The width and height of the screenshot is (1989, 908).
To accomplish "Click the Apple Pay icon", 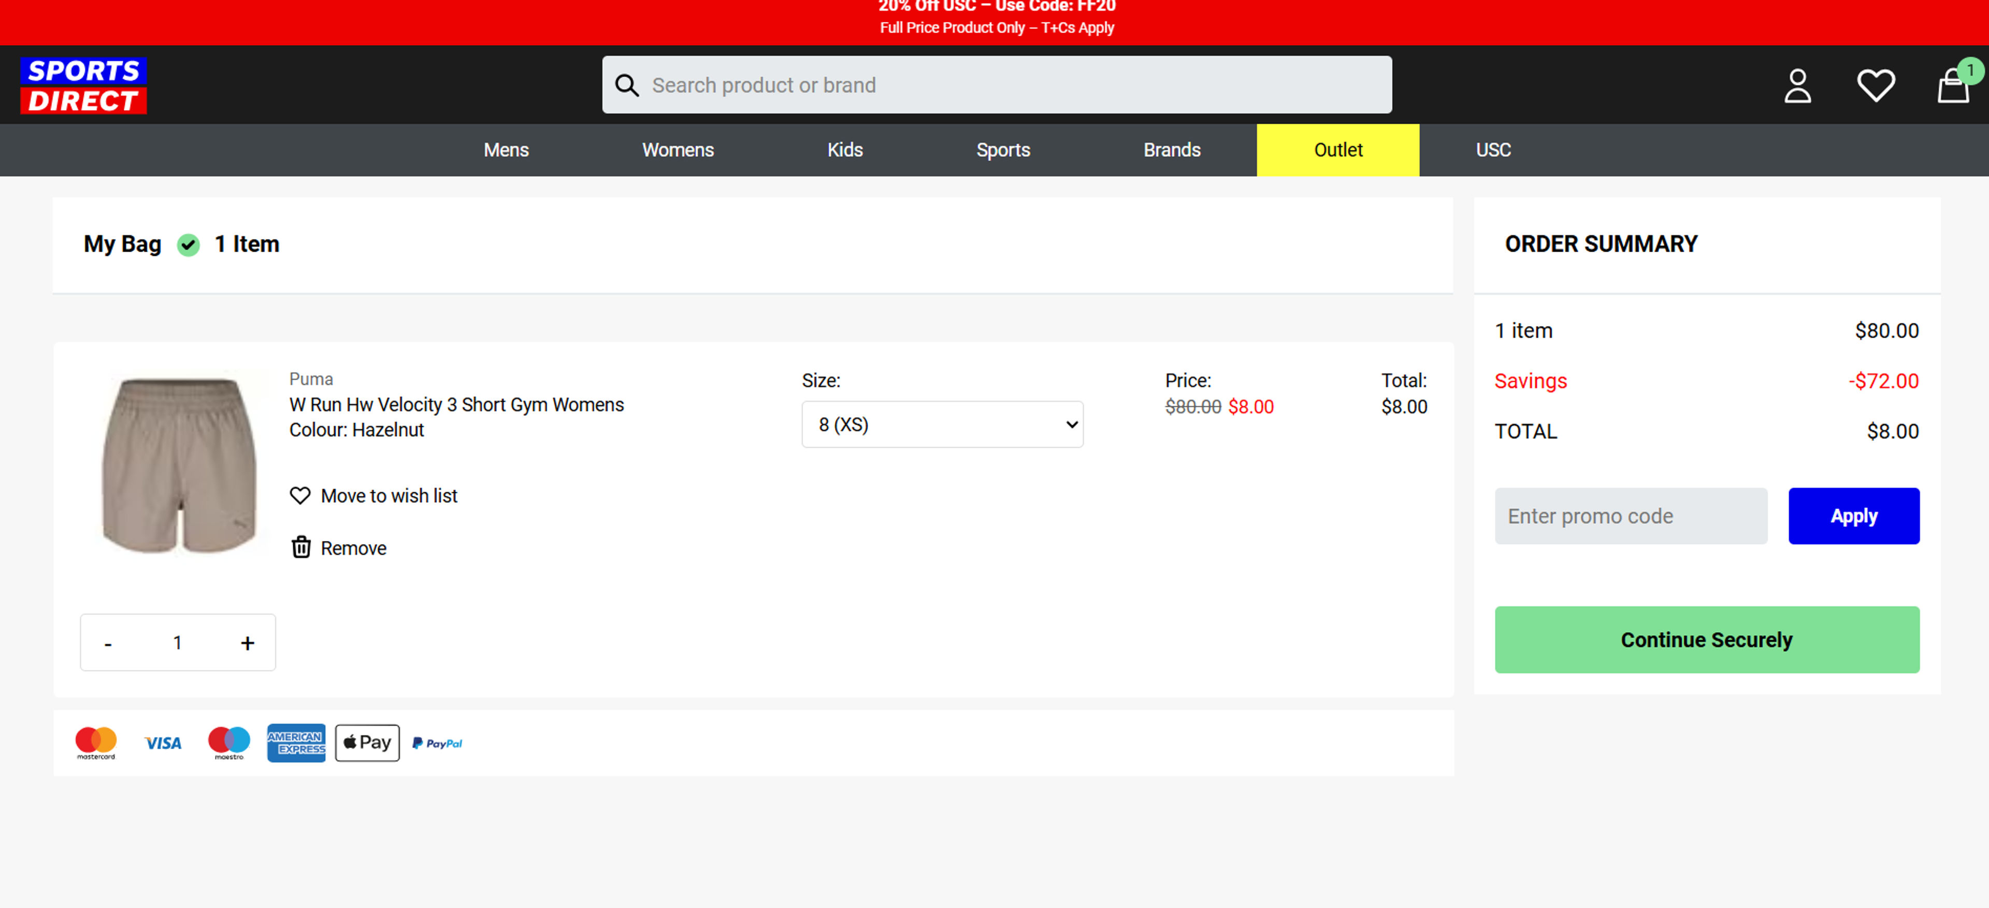I will click(x=367, y=743).
